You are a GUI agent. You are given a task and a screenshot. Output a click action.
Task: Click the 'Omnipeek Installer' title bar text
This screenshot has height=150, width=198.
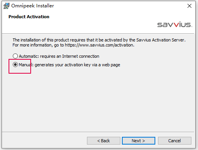pos(33,6)
